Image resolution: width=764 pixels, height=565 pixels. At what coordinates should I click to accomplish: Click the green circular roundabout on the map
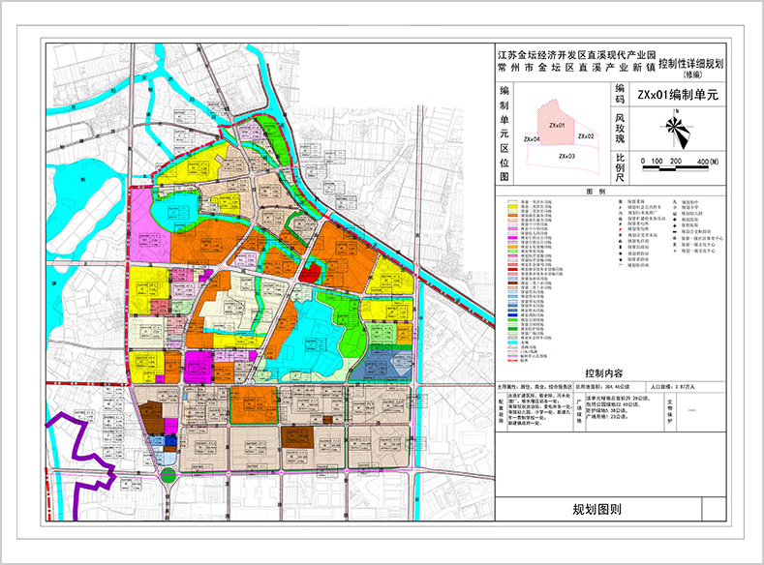[168, 474]
